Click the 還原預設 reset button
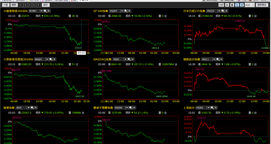 point(262,5)
